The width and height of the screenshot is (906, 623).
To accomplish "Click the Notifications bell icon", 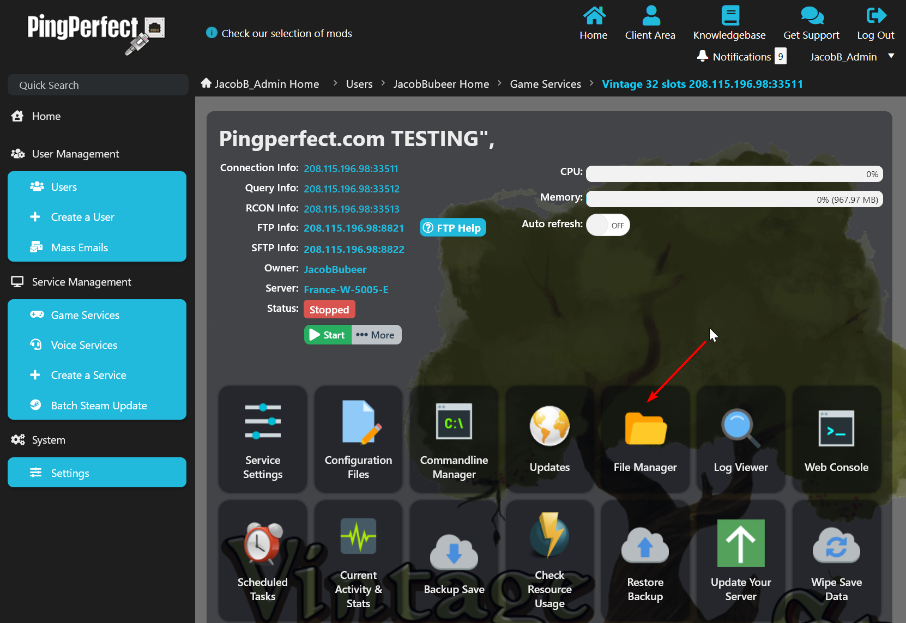I will tap(703, 56).
